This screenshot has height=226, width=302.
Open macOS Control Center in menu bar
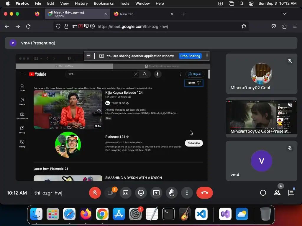point(251,4)
